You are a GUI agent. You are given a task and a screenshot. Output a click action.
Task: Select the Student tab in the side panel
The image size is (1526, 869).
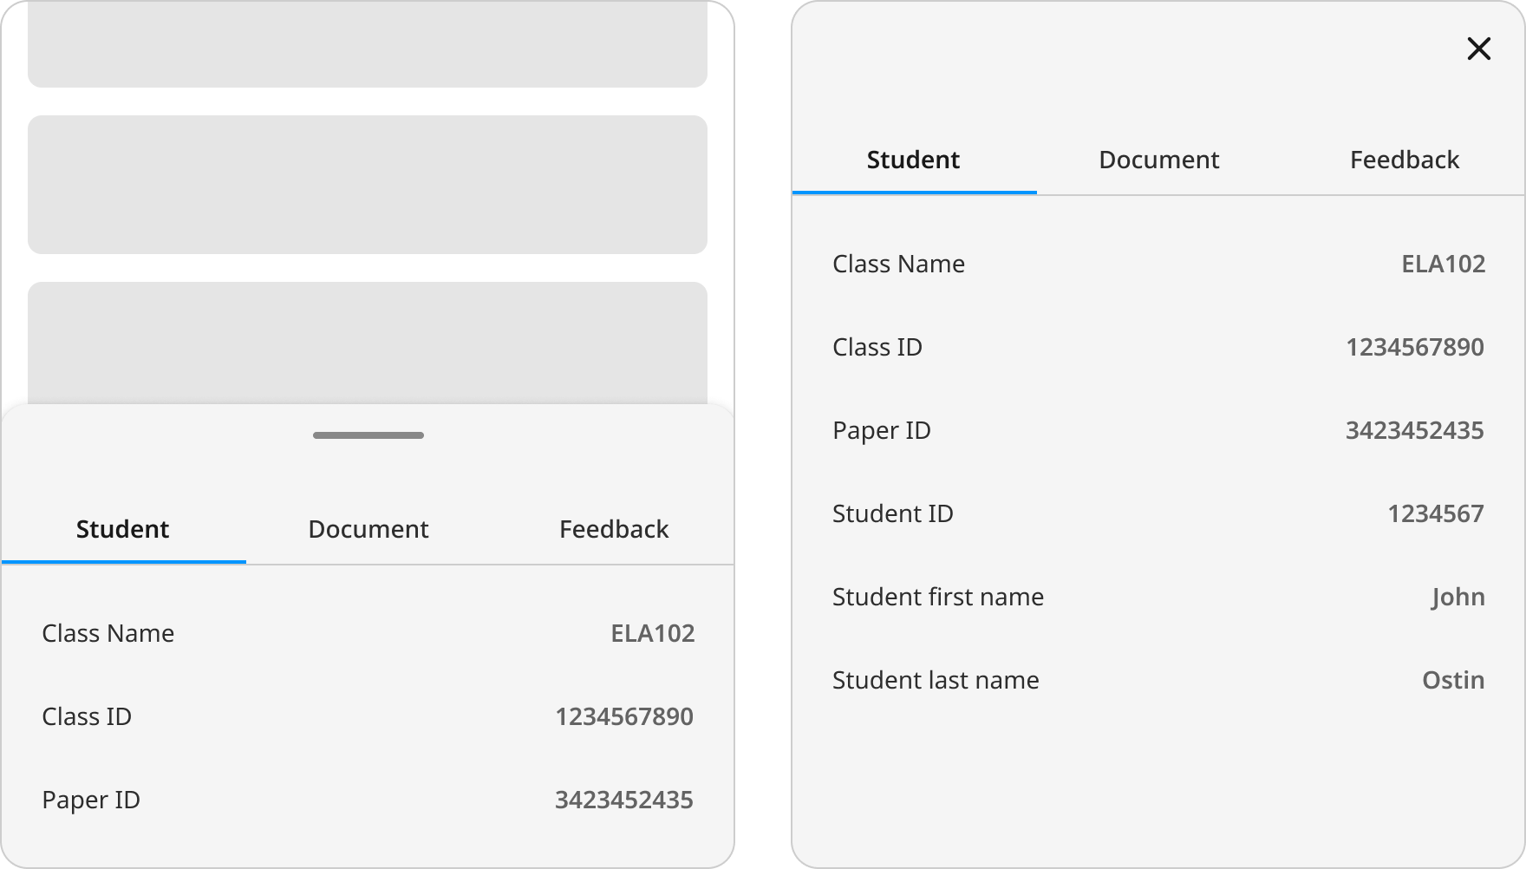[x=914, y=160]
